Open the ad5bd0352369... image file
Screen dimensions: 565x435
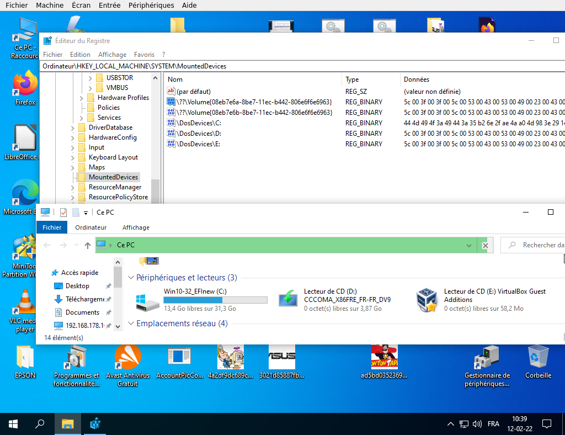[384, 362]
